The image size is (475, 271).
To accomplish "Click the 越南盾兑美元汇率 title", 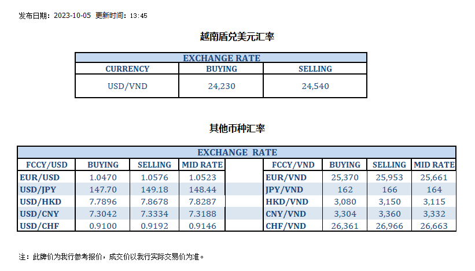I will click(x=237, y=37).
